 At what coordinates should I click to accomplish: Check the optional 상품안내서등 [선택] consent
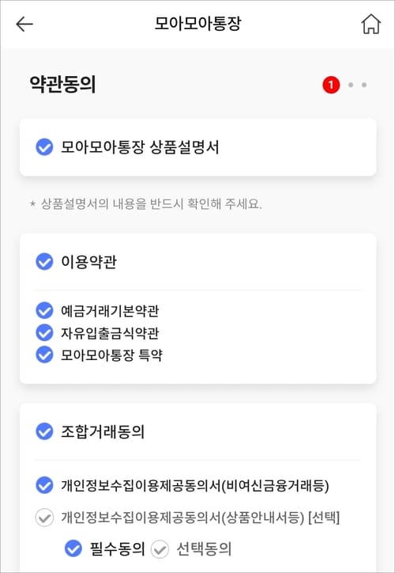pos(44,518)
